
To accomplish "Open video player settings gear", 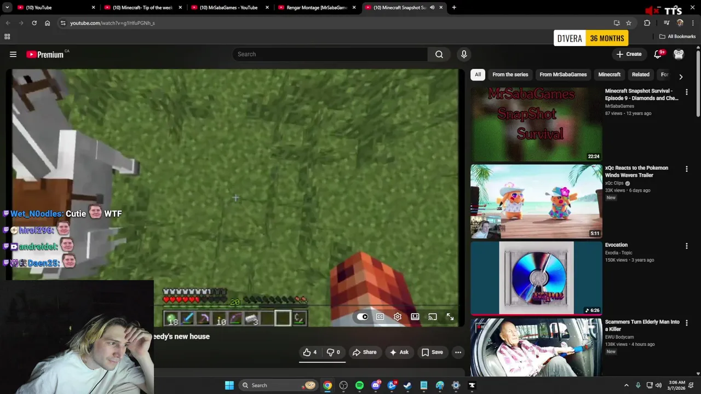I will pyautogui.click(x=398, y=317).
